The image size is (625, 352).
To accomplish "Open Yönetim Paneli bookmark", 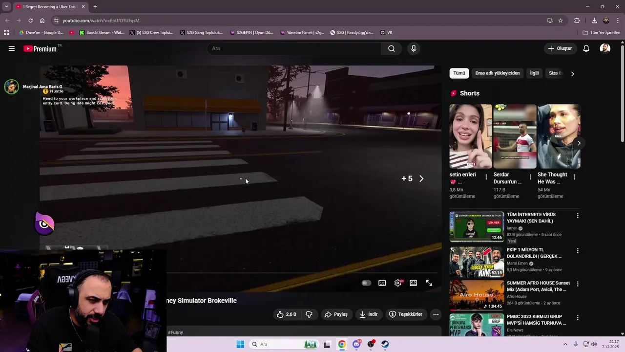I will 302,33.
